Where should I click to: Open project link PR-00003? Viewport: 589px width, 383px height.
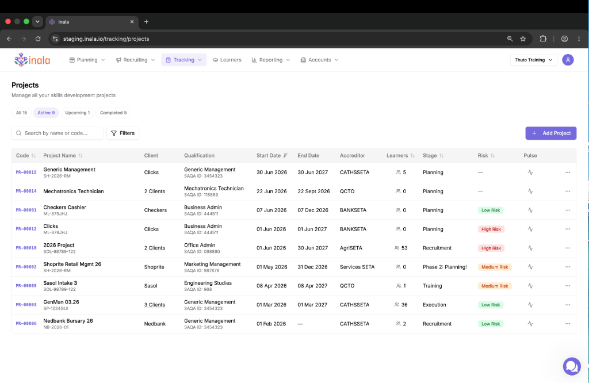(x=26, y=305)
